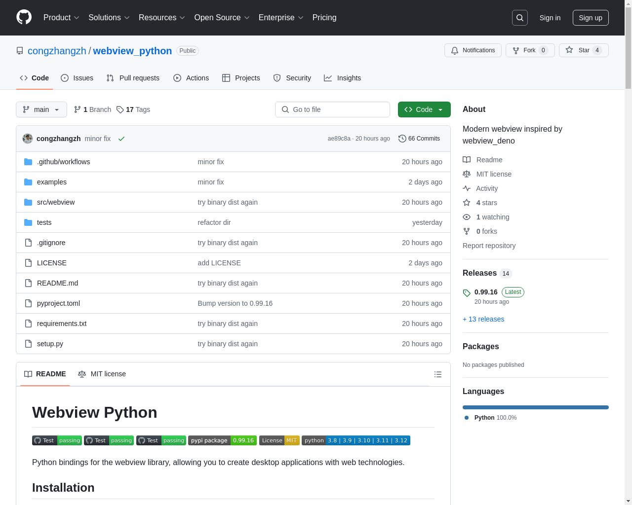Open the LICENSE file
The image size is (632, 505).
click(x=52, y=263)
